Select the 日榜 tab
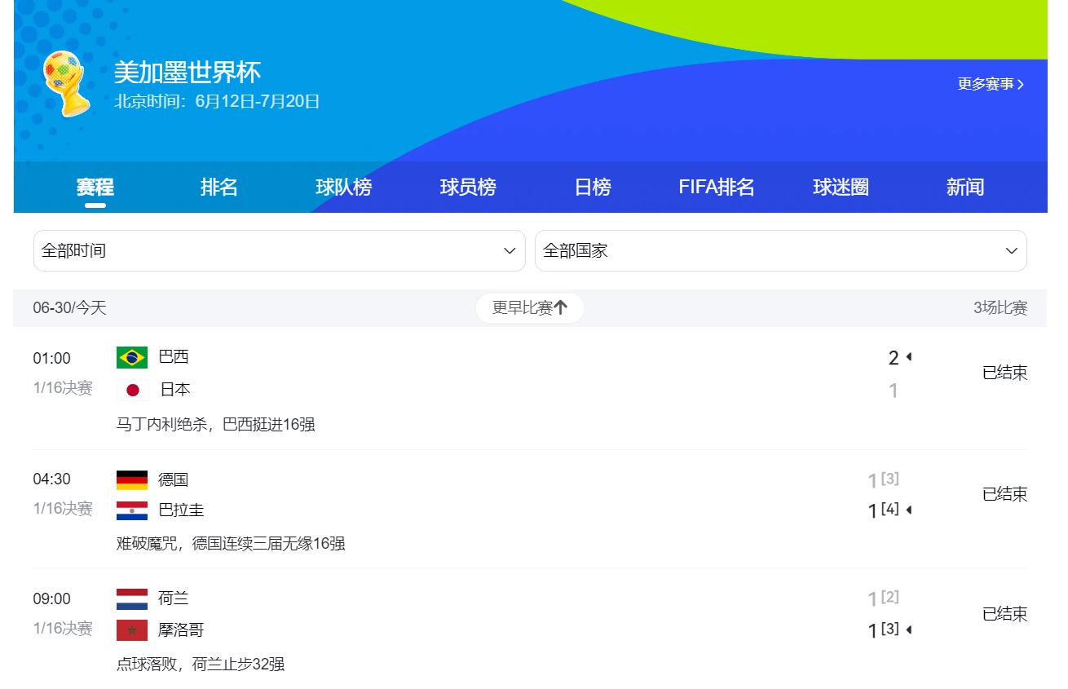The height and width of the screenshot is (689, 1068). 593,188
